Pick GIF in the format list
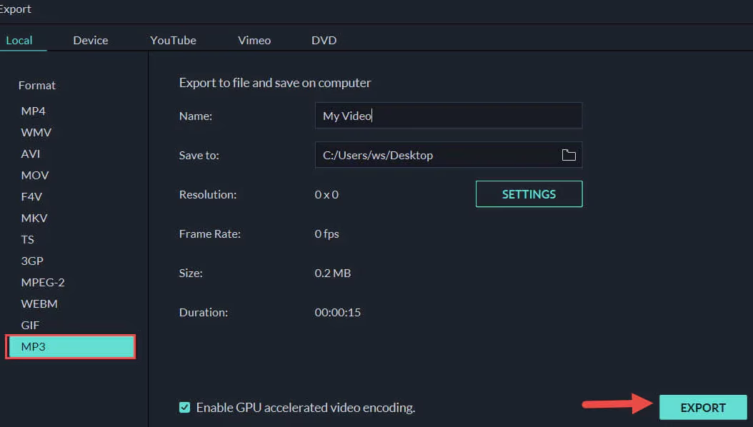753x427 pixels. (30, 325)
